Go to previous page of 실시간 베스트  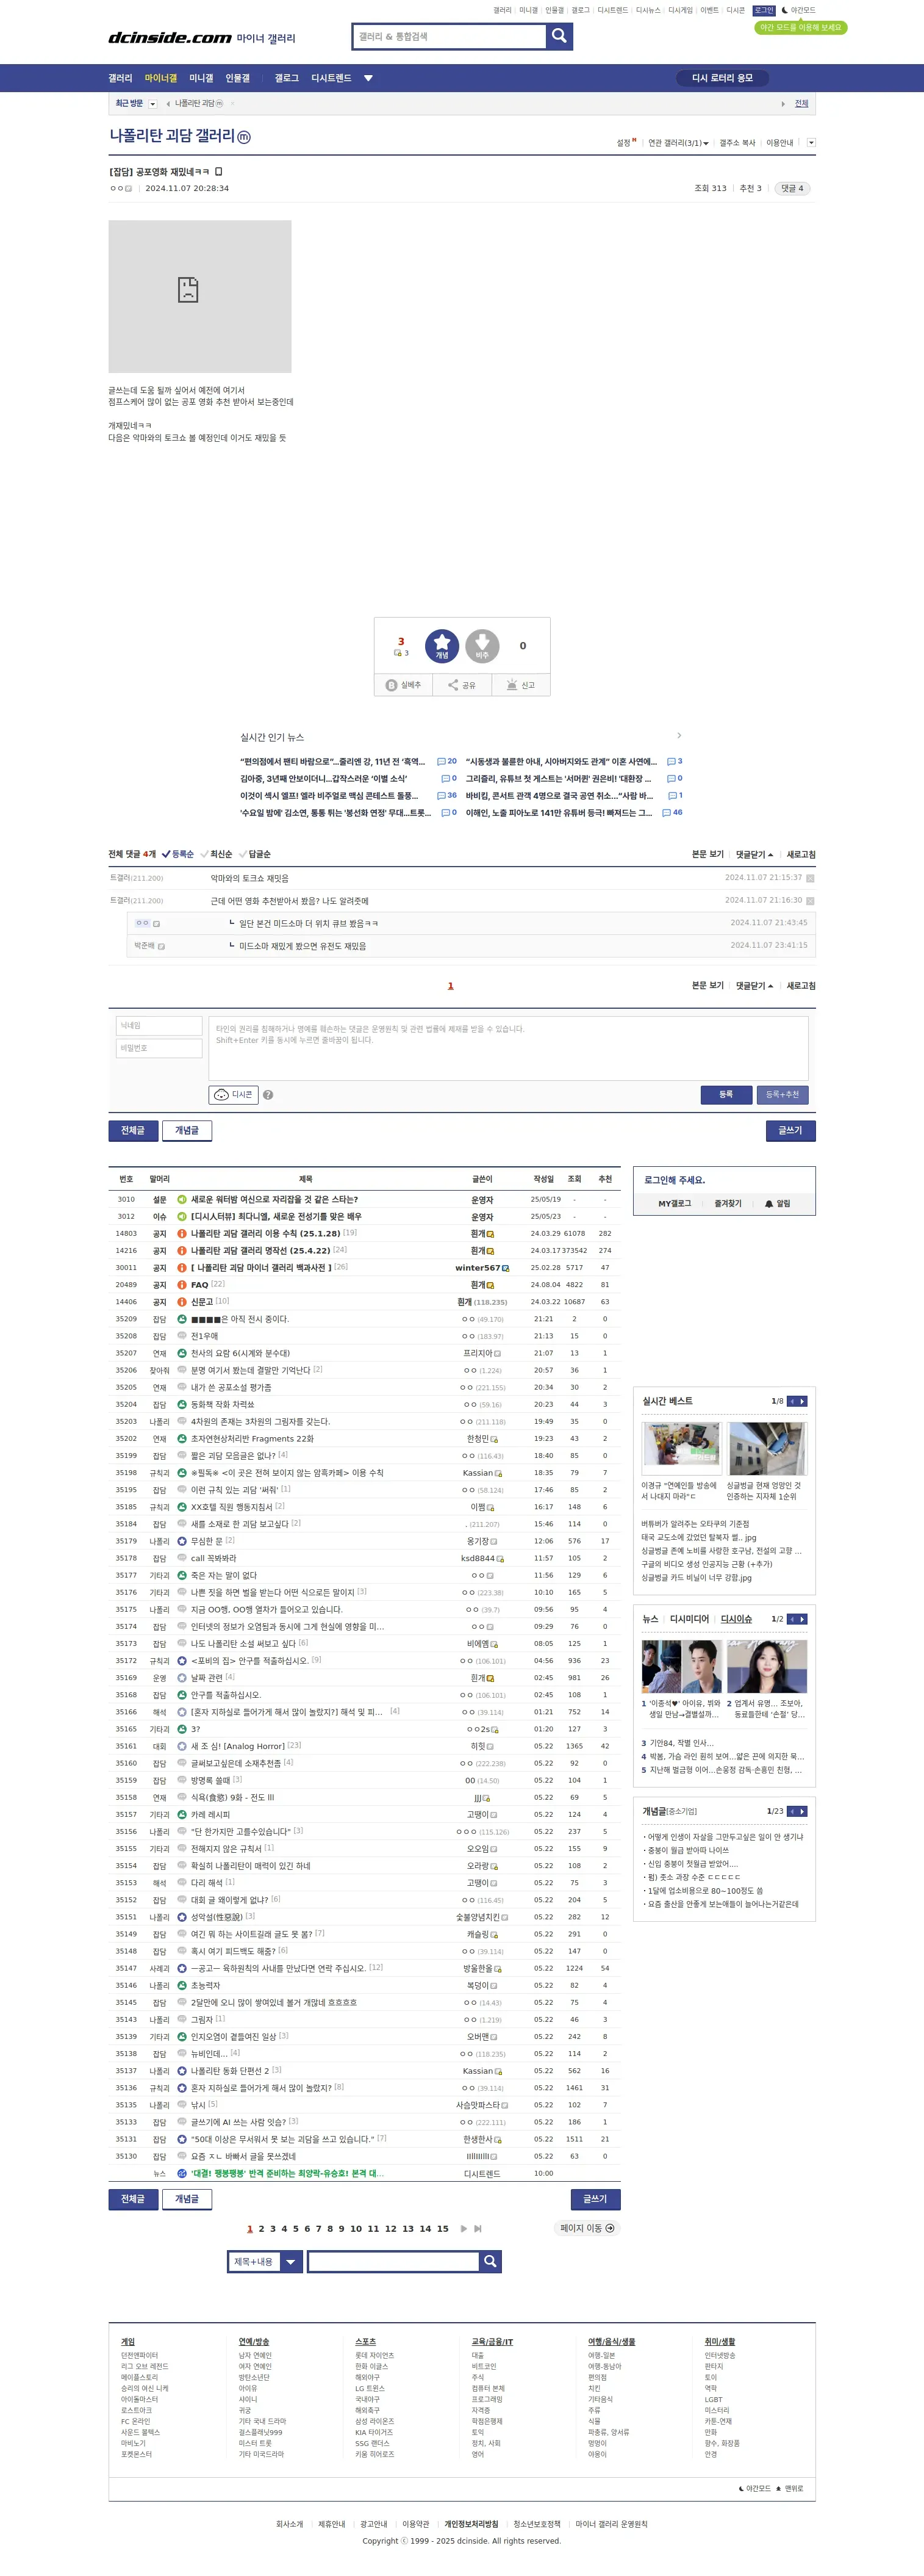[792, 1402]
